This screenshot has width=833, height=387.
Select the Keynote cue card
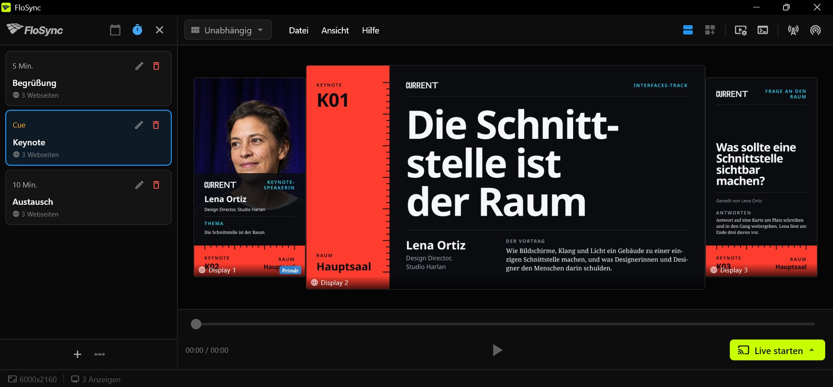click(89, 138)
